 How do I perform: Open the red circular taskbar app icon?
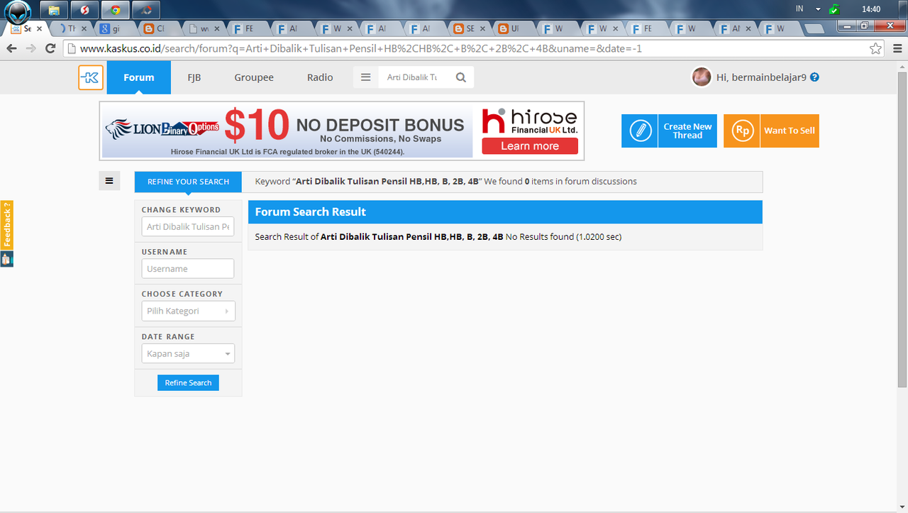(x=84, y=10)
